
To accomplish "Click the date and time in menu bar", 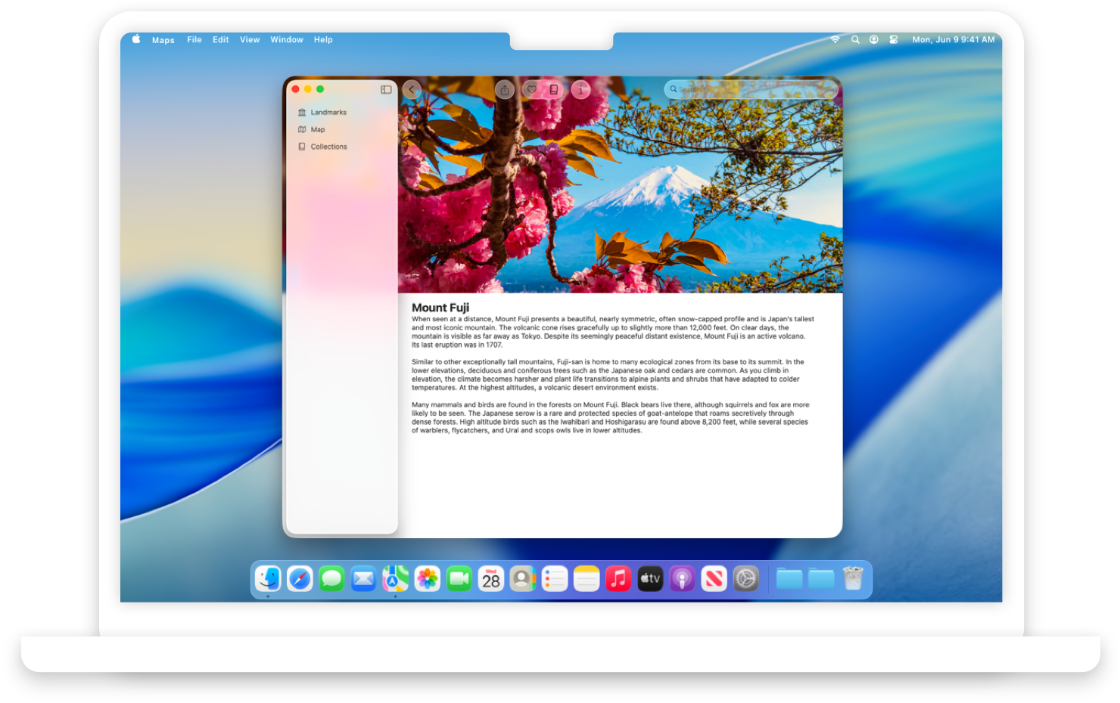I will click(954, 40).
